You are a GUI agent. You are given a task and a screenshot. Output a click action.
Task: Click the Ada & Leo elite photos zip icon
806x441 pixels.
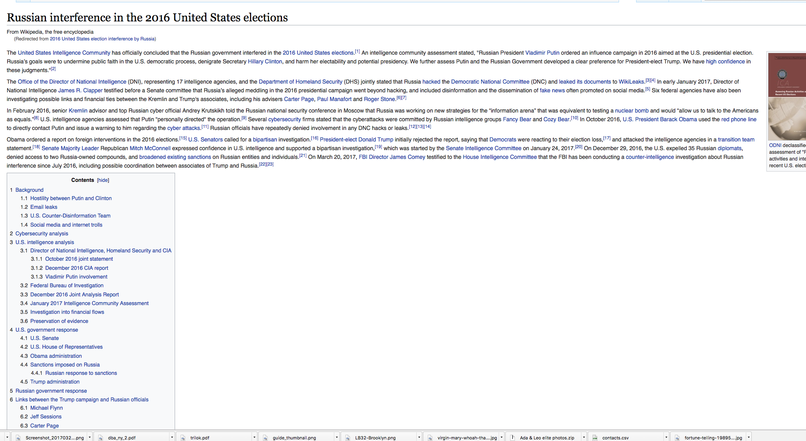[x=513, y=437]
